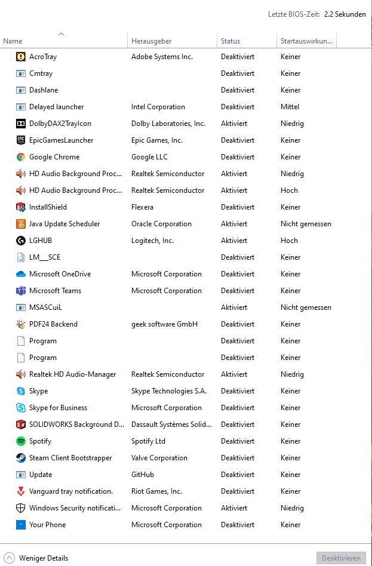Select Deaktiviert status of Spotify row
Screen dimensions: 372x566
[x=238, y=441]
